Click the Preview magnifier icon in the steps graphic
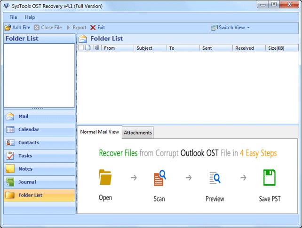The width and height of the screenshot is (302, 228). click(x=215, y=178)
